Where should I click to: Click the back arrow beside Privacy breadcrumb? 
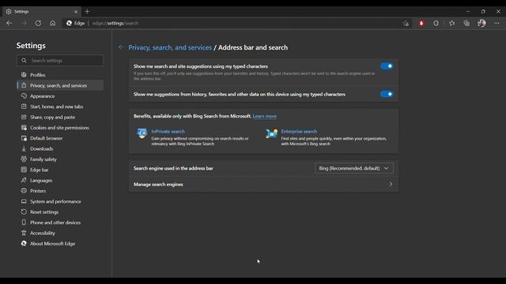tap(121, 47)
